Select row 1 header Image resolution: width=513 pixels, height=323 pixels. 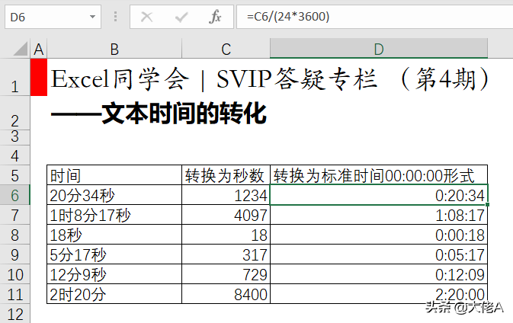tap(14, 77)
